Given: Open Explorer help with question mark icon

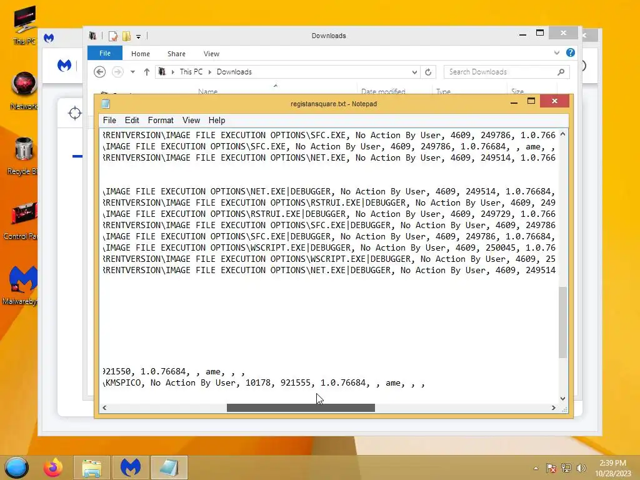Looking at the screenshot, I should pyautogui.click(x=571, y=52).
